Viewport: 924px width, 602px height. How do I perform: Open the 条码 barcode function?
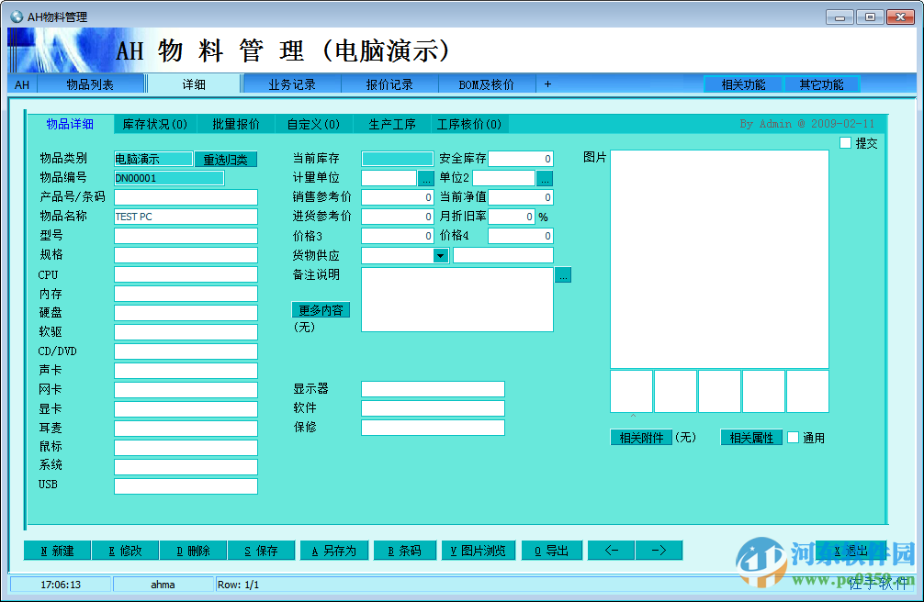coord(404,551)
